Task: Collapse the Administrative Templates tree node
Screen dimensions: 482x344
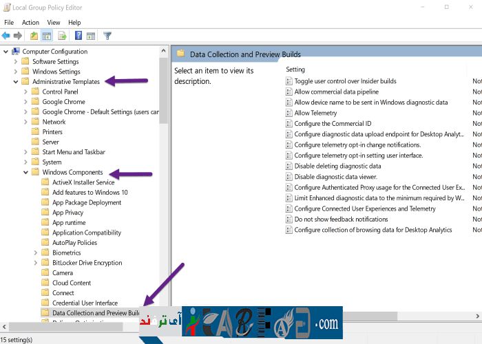Action: coord(16,82)
